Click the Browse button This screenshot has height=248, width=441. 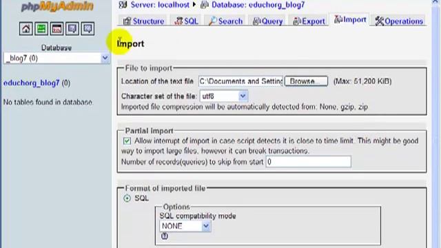(x=306, y=81)
